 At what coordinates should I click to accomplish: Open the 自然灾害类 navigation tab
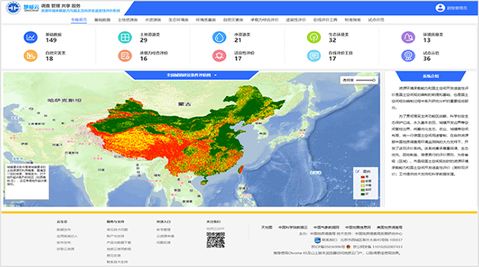coord(233,20)
